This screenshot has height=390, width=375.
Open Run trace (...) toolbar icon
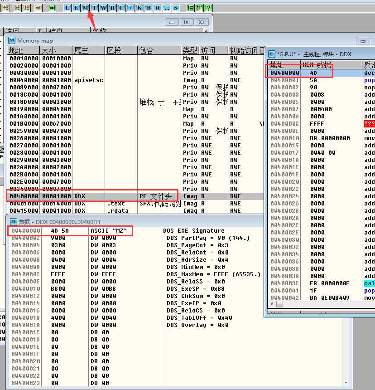point(167,8)
